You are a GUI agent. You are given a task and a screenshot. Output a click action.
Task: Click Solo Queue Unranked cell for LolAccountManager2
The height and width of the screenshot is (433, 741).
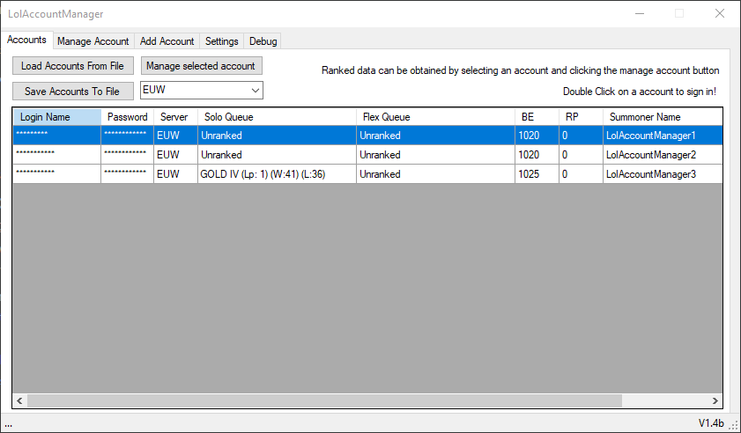coord(277,155)
